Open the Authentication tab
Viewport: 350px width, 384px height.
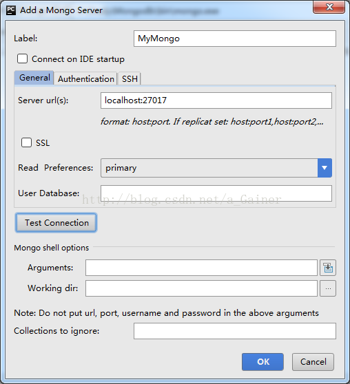86,78
